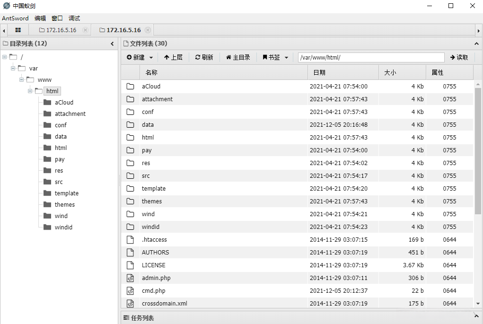Click the 读取 button
483x324 pixels.
click(x=459, y=57)
